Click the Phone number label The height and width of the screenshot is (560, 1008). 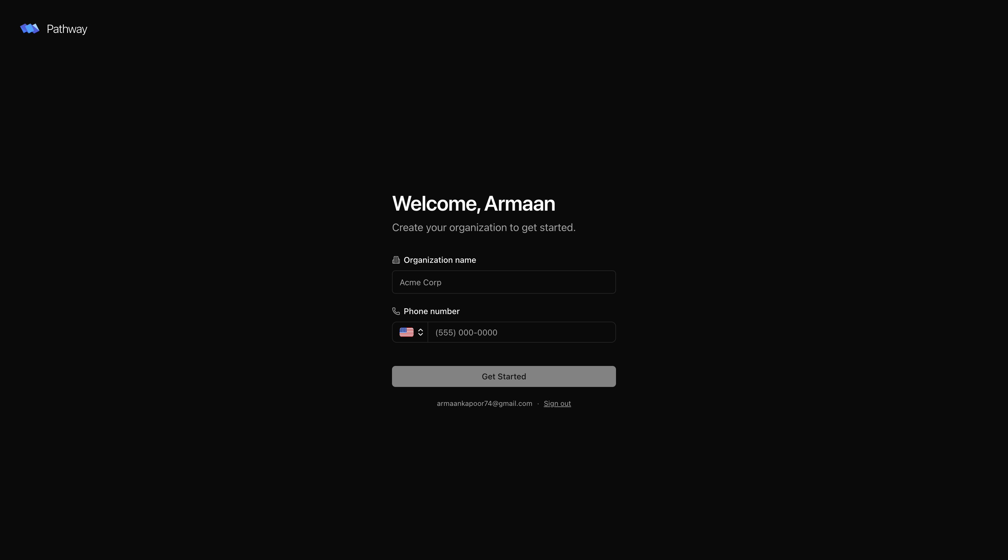[432, 311]
